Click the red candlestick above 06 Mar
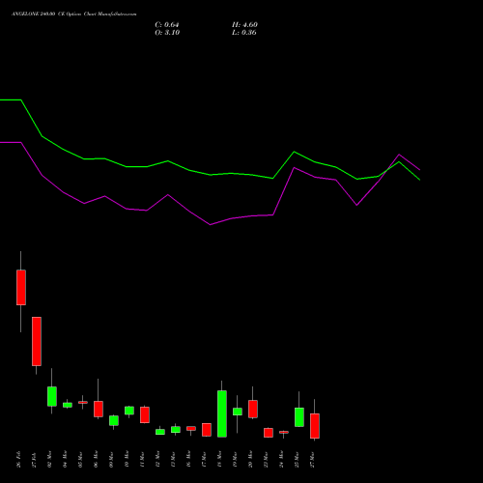The width and height of the screenshot is (483, 483). click(x=99, y=409)
